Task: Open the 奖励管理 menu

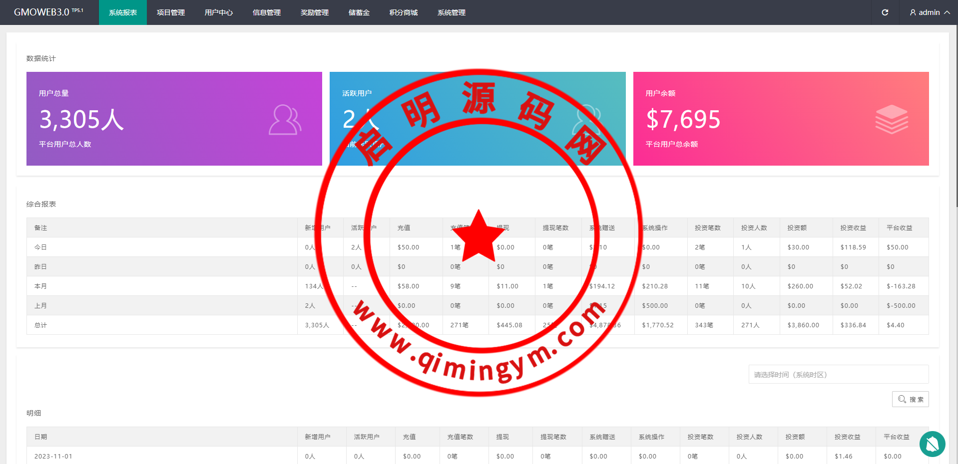Action: (315, 12)
